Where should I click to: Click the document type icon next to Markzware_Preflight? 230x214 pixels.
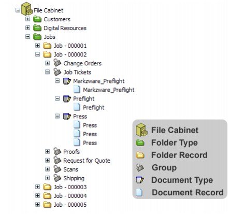(x=67, y=81)
